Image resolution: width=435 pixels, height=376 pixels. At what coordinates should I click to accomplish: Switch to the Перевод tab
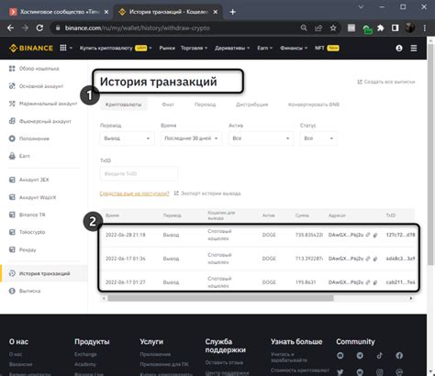205,105
